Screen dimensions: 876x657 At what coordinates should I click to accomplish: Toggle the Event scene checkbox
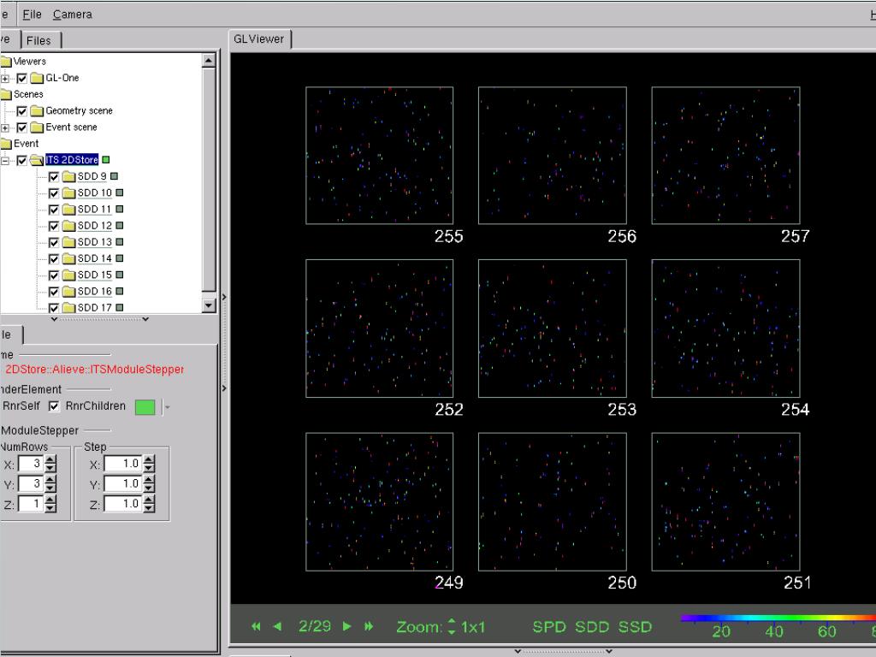tap(22, 127)
